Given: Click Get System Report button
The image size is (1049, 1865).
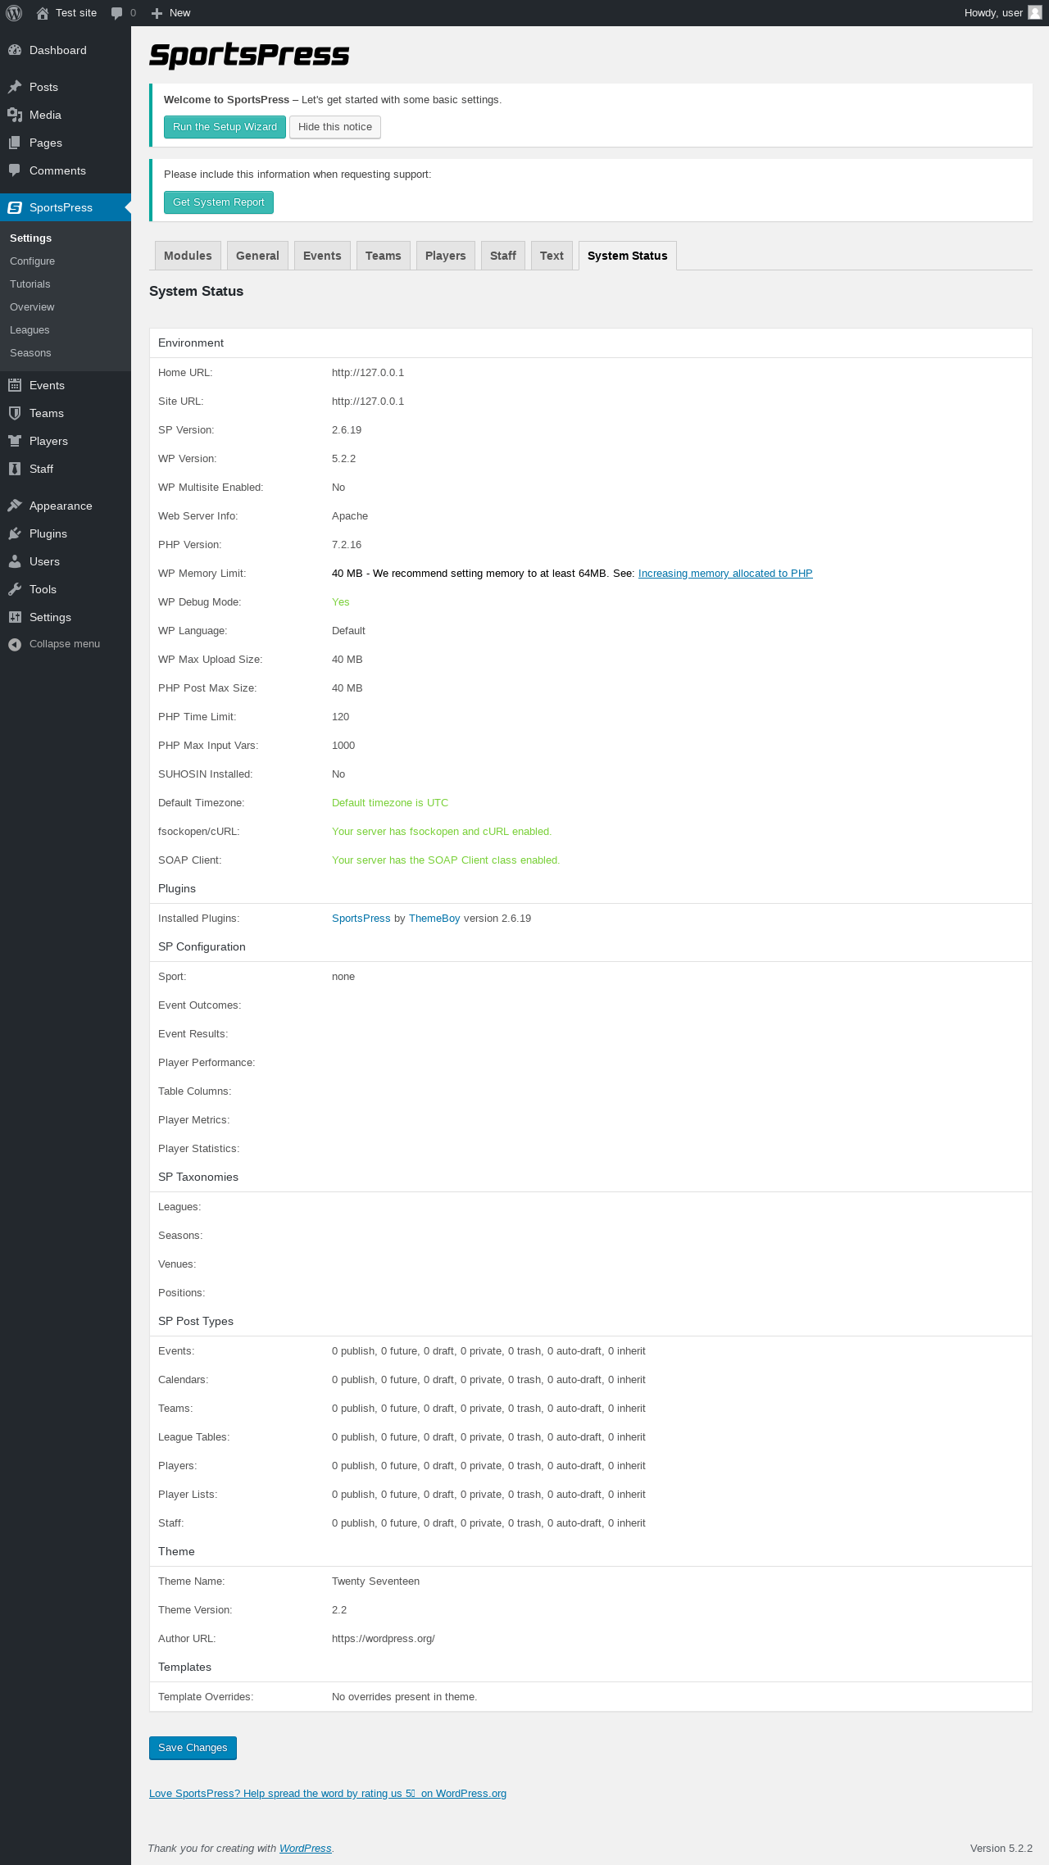Looking at the screenshot, I should [x=219, y=202].
